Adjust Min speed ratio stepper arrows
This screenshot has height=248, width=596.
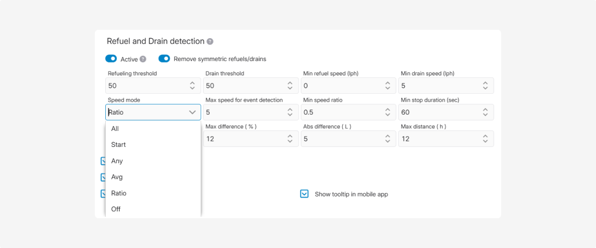(x=387, y=113)
